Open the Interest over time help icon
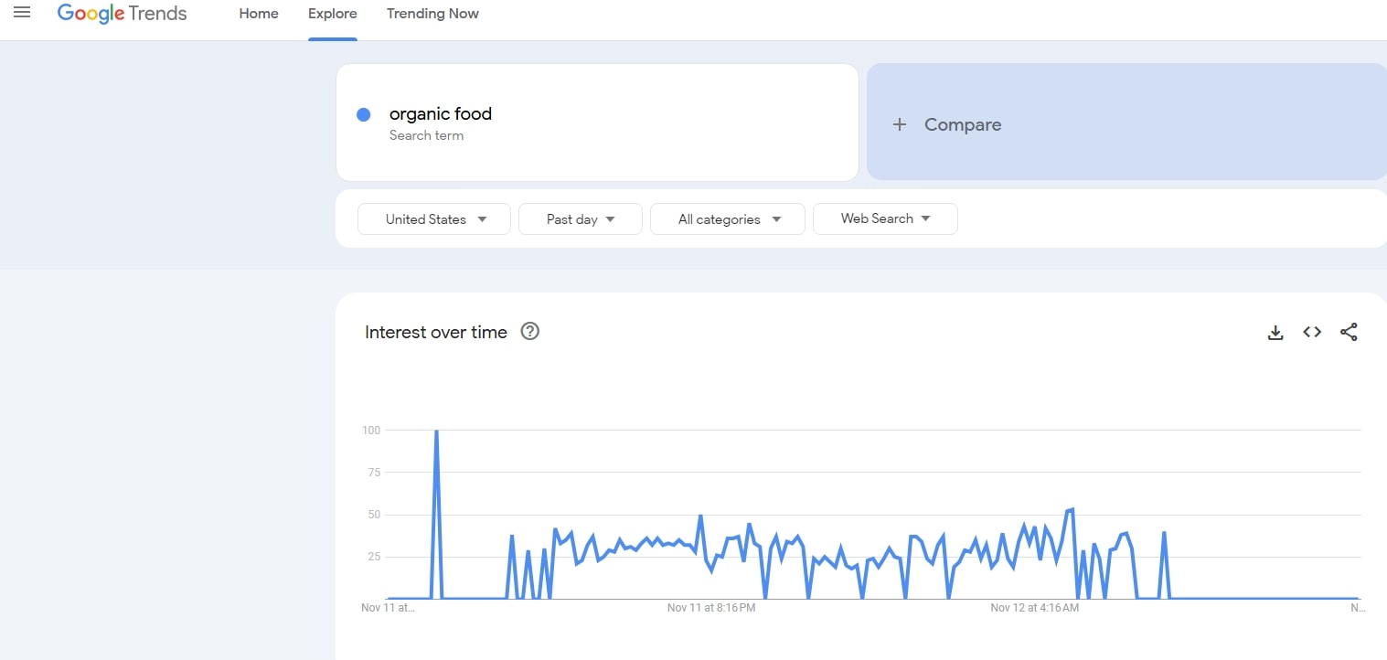Image resolution: width=1387 pixels, height=660 pixels. tap(529, 332)
